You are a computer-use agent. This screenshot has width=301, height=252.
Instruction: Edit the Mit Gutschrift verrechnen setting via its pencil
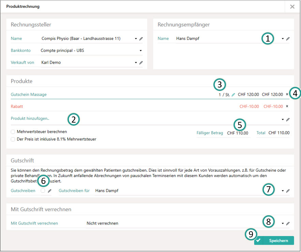pyautogui.click(x=288, y=223)
